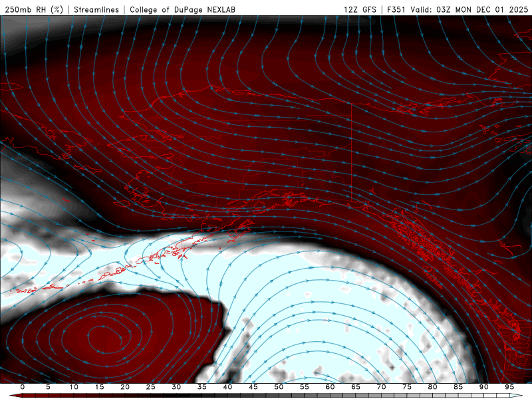Click "College of DuPage NEXLAB" text
Screen dimensions: 532x399
(x=182, y=9)
